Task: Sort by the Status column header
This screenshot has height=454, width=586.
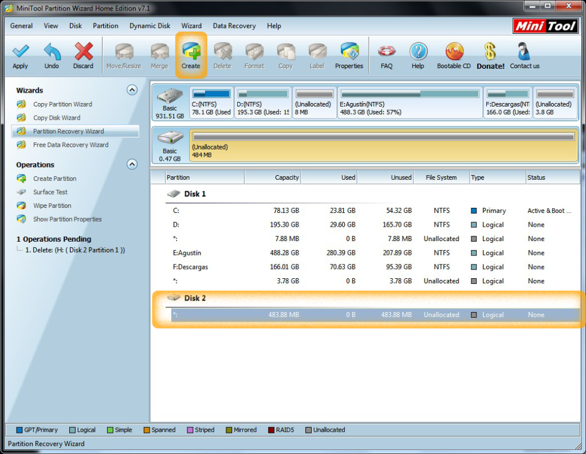Action: coord(552,177)
